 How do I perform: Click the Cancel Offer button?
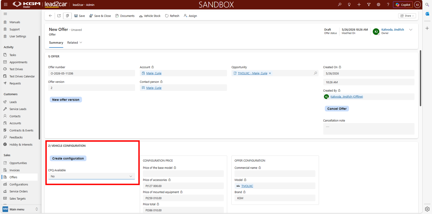point(337,108)
